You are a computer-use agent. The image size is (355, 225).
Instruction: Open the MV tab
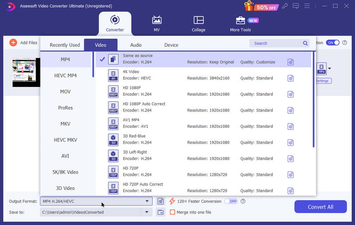[x=157, y=23]
